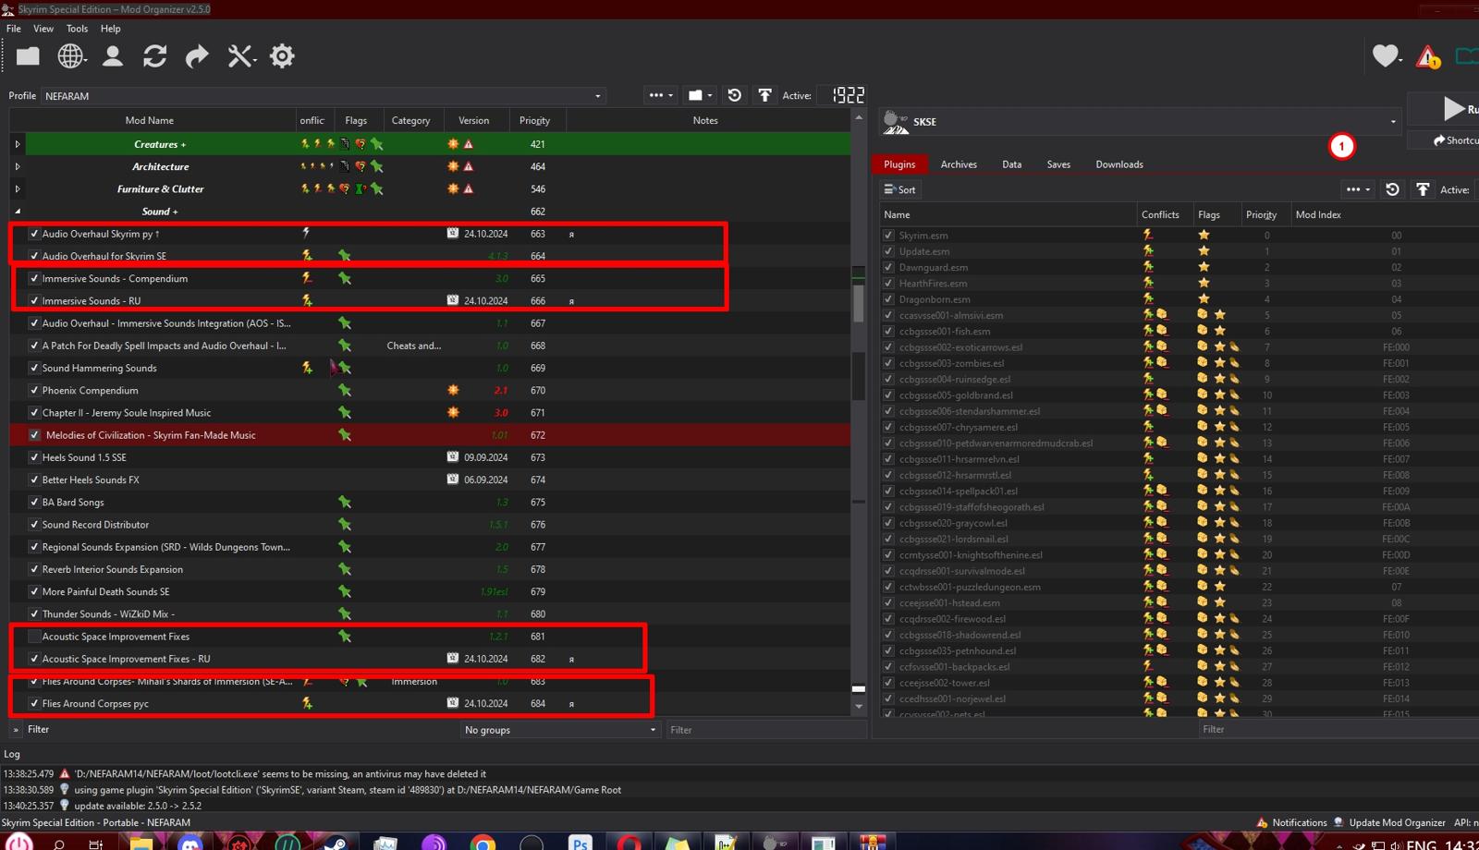The image size is (1479, 850).
Task: Click the orange update icon for Phoenix Compendium
Action: tap(453, 390)
